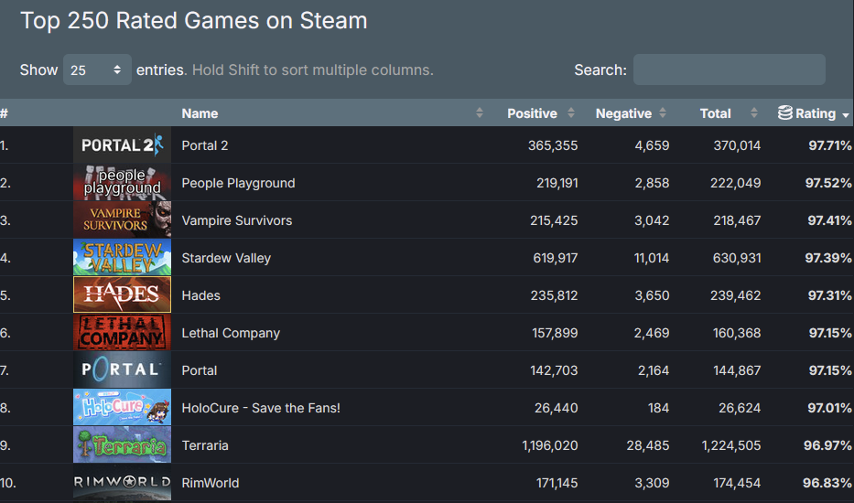854x503 pixels.
Task: Open the entries-per-page dropdown
Action: coord(97,70)
